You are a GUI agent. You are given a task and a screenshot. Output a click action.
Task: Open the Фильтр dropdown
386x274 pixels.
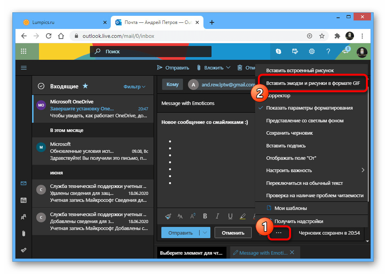[x=134, y=87]
